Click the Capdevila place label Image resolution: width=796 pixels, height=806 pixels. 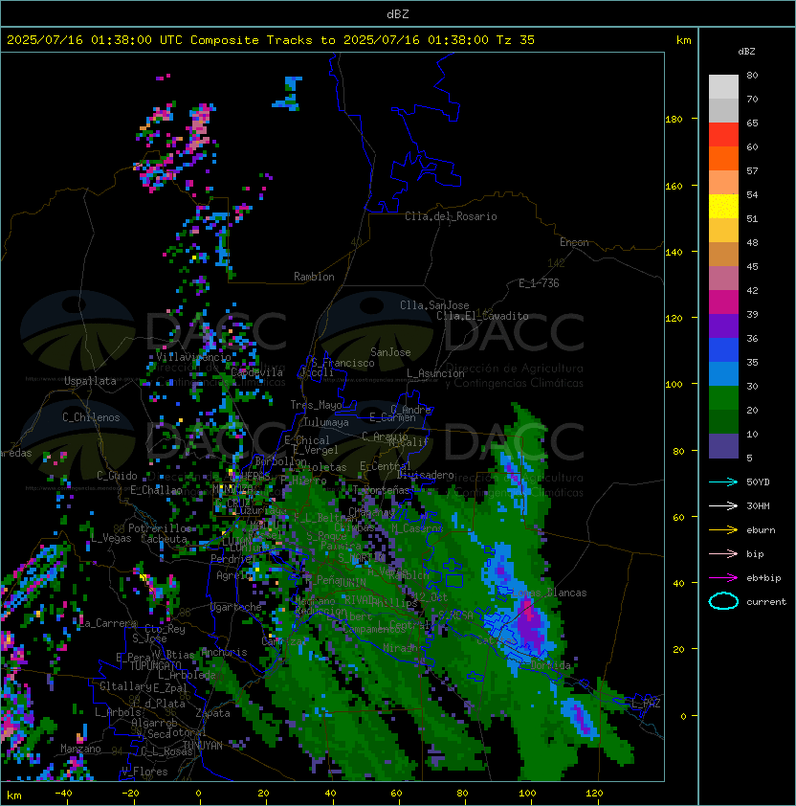[x=256, y=372]
